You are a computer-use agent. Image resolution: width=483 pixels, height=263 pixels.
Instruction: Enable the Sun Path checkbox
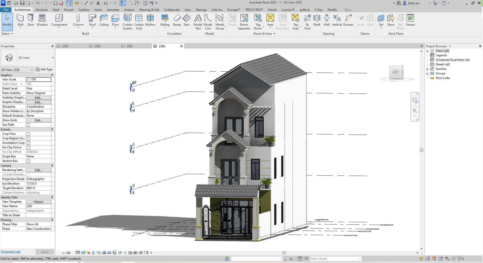click(28, 125)
